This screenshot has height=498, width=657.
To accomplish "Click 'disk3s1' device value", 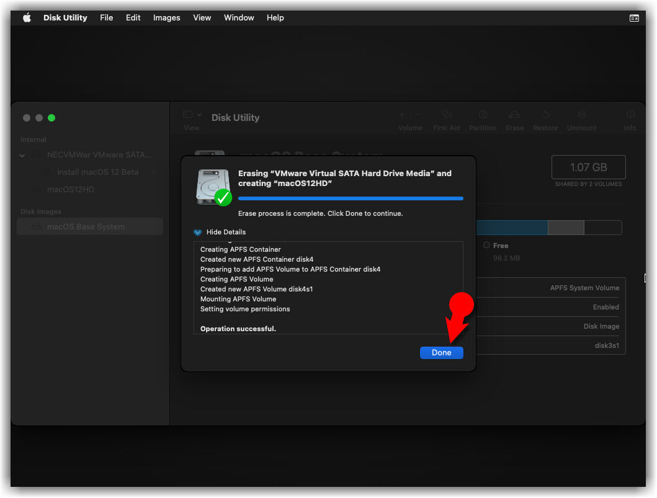I will [607, 345].
